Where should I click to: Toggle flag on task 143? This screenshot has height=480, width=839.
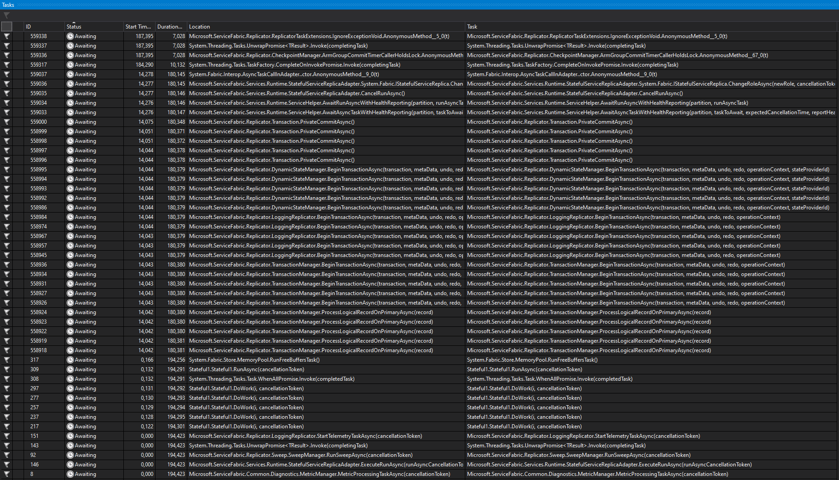tap(7, 446)
